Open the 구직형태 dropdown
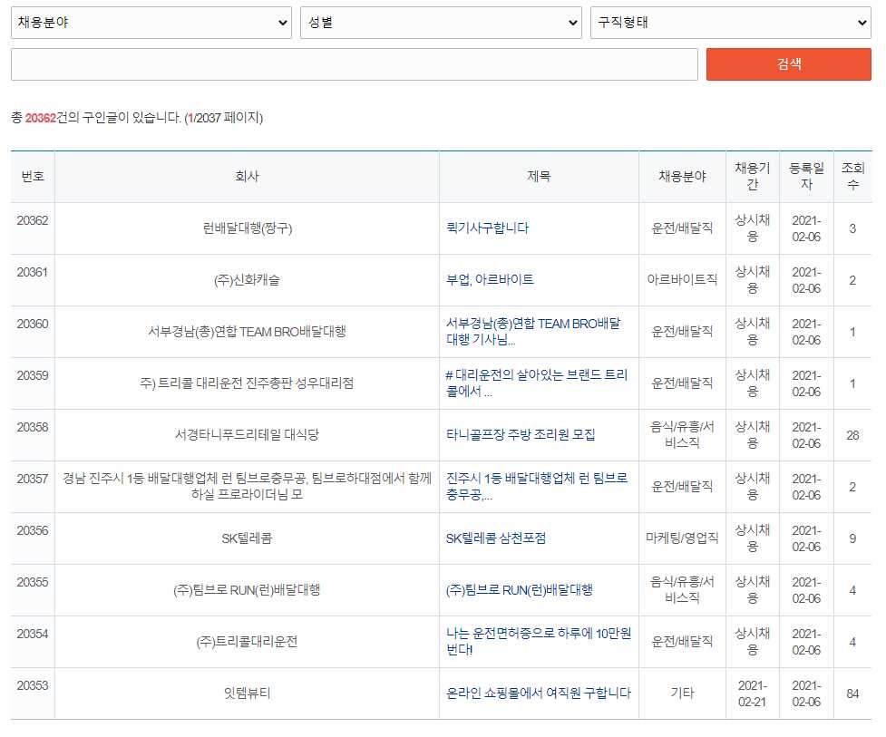The width and height of the screenshot is (886, 737). (x=731, y=23)
